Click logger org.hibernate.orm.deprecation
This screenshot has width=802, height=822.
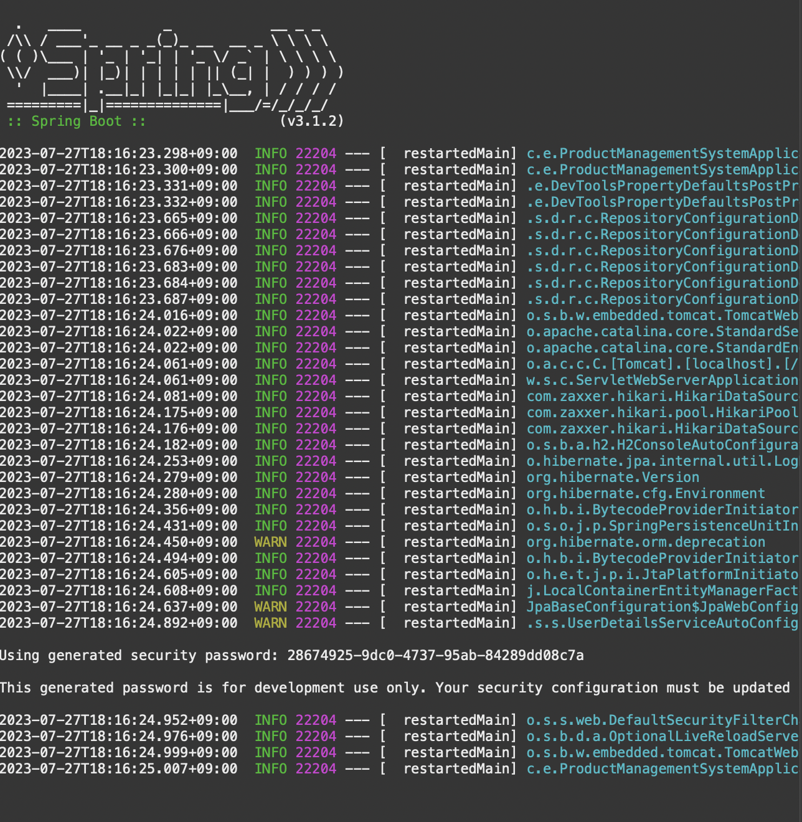646,542
